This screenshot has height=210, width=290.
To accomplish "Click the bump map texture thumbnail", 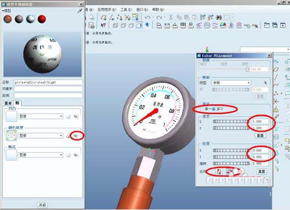I will pyautogui.click(x=11, y=116).
